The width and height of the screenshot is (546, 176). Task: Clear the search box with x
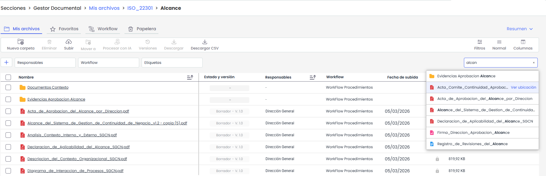pos(533,63)
